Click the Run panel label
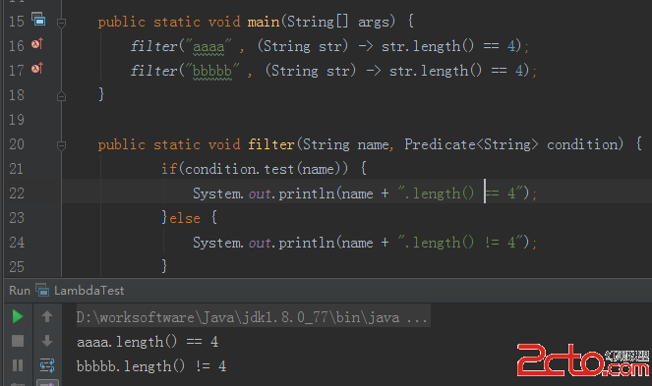 20,291
